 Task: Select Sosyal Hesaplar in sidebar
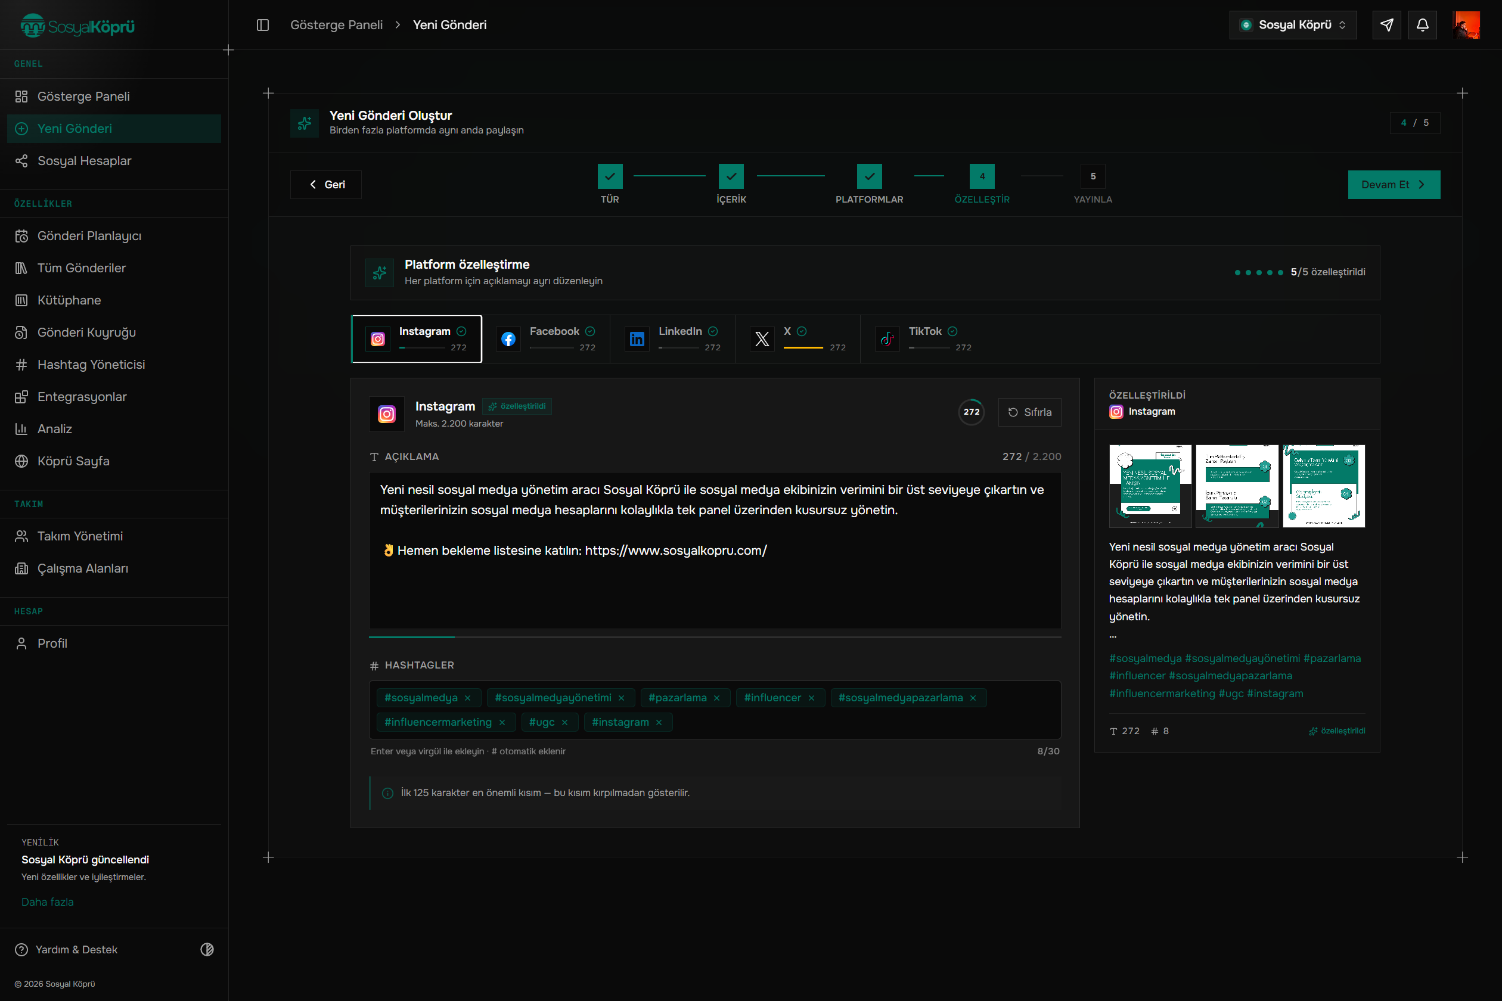[114, 161]
